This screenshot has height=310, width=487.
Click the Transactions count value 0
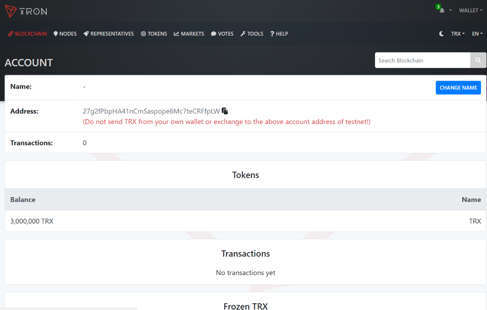tap(84, 143)
